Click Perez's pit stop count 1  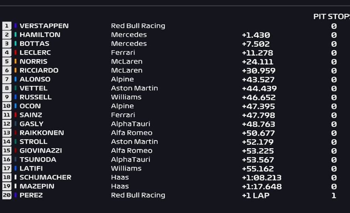334,195
